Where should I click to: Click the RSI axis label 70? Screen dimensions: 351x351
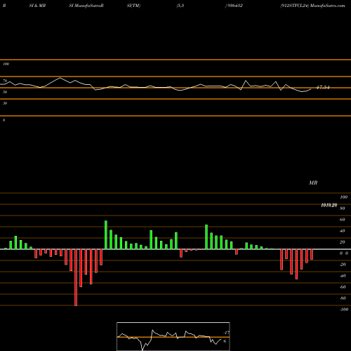pos(5,81)
